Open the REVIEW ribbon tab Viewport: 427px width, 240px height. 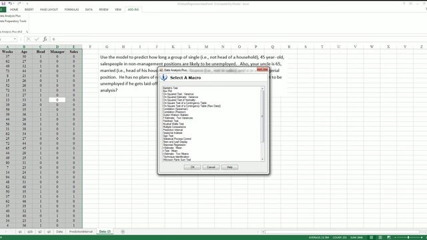coord(103,9)
